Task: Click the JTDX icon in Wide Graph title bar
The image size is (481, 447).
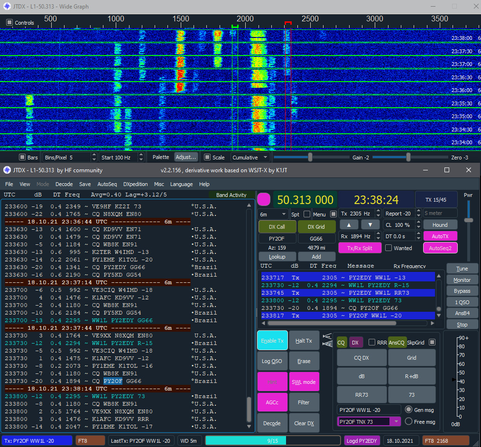Action: 7,6
